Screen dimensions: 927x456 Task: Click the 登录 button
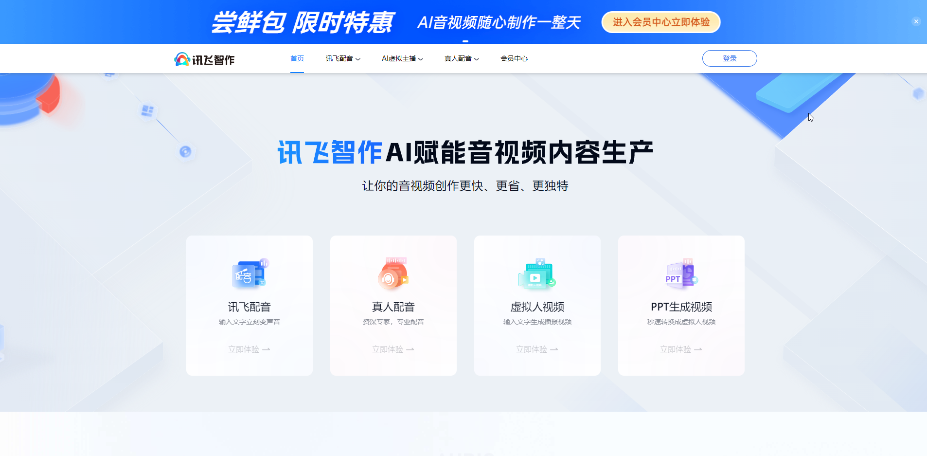tap(730, 58)
